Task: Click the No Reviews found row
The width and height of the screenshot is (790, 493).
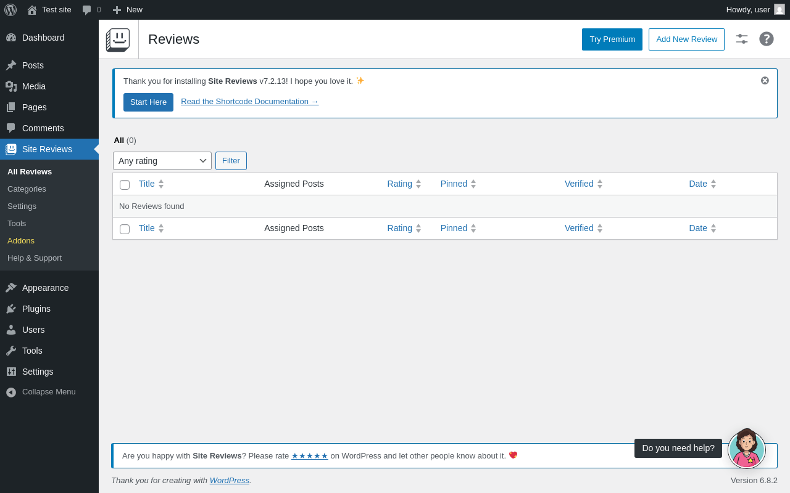Action: [x=445, y=206]
